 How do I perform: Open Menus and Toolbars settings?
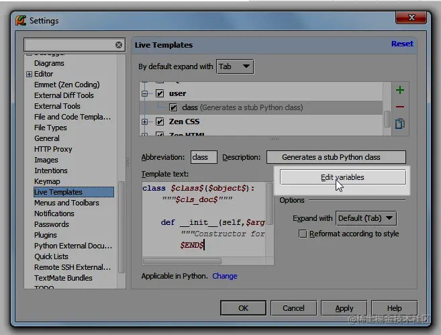(66, 203)
